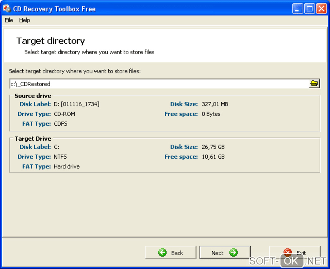The width and height of the screenshot is (330, 269).
Task: Open the File menu
Action: pyautogui.click(x=9, y=20)
